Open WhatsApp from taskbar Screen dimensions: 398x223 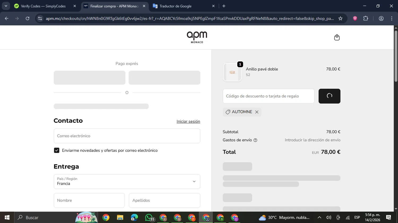[x=149, y=217]
